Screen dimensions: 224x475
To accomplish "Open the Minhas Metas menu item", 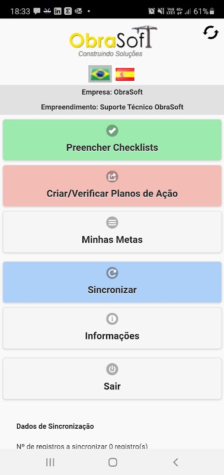I will tap(112, 232).
